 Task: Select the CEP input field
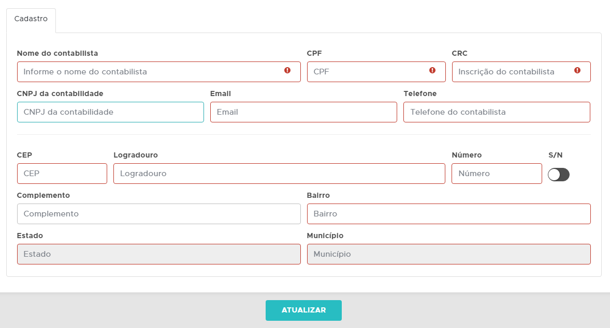[62, 174]
